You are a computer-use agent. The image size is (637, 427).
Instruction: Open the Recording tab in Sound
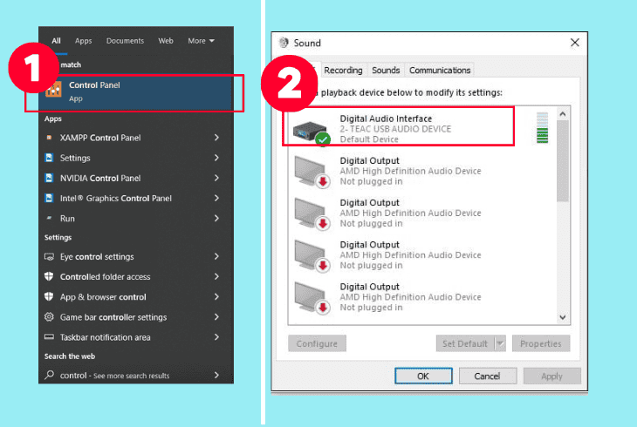point(343,71)
